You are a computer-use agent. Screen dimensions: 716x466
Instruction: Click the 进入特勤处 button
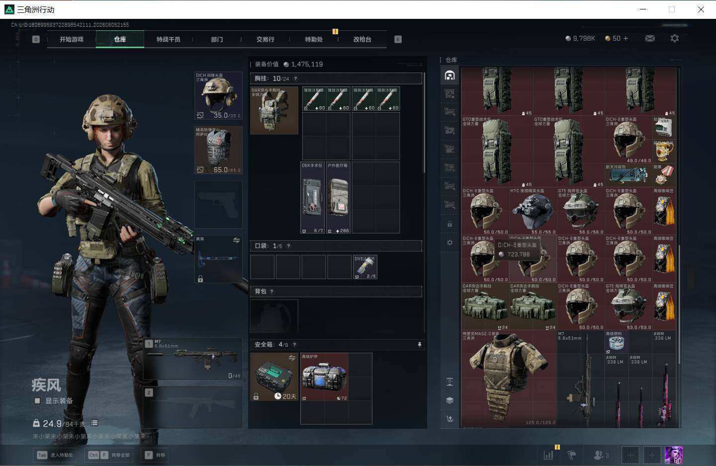coord(55,455)
